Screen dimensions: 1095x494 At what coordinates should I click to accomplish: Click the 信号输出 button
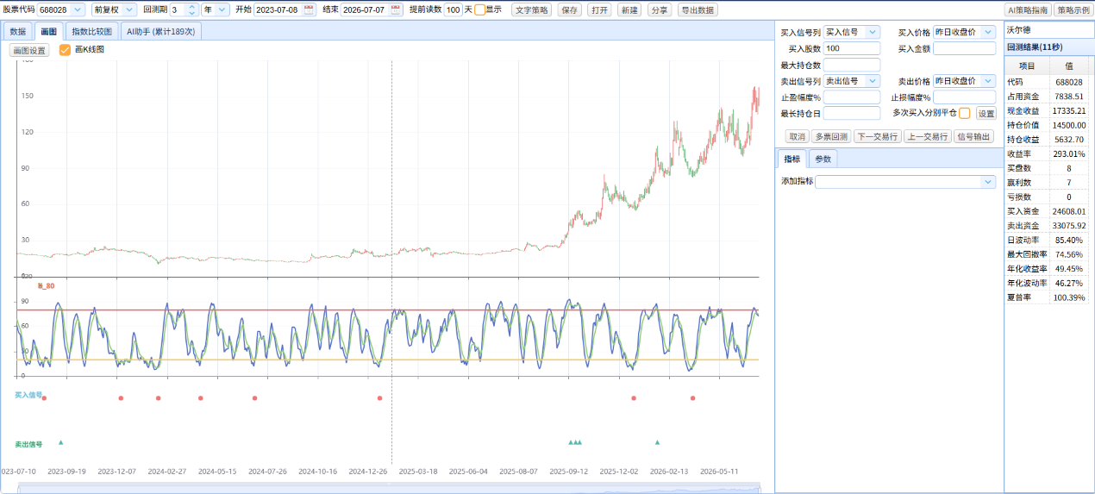(x=973, y=136)
